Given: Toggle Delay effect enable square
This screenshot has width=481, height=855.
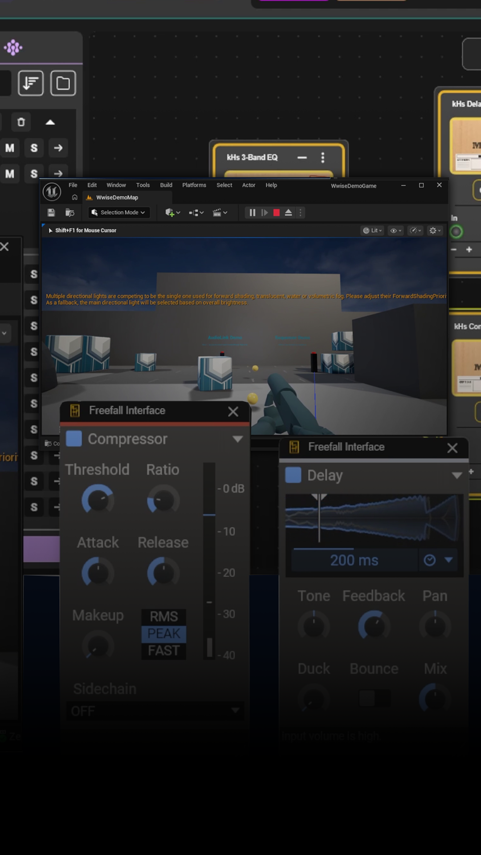Looking at the screenshot, I should tap(293, 475).
